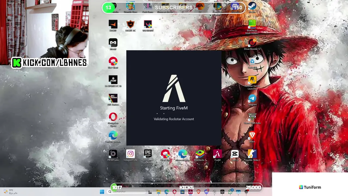
Task: Click the FiveM logo in the splash window
Action: (174, 88)
